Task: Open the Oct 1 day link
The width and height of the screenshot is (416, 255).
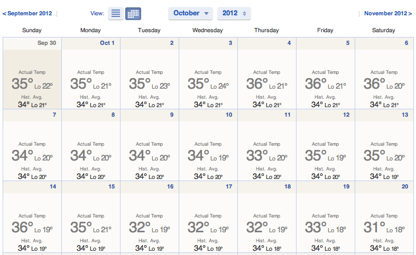Action: 107,43
